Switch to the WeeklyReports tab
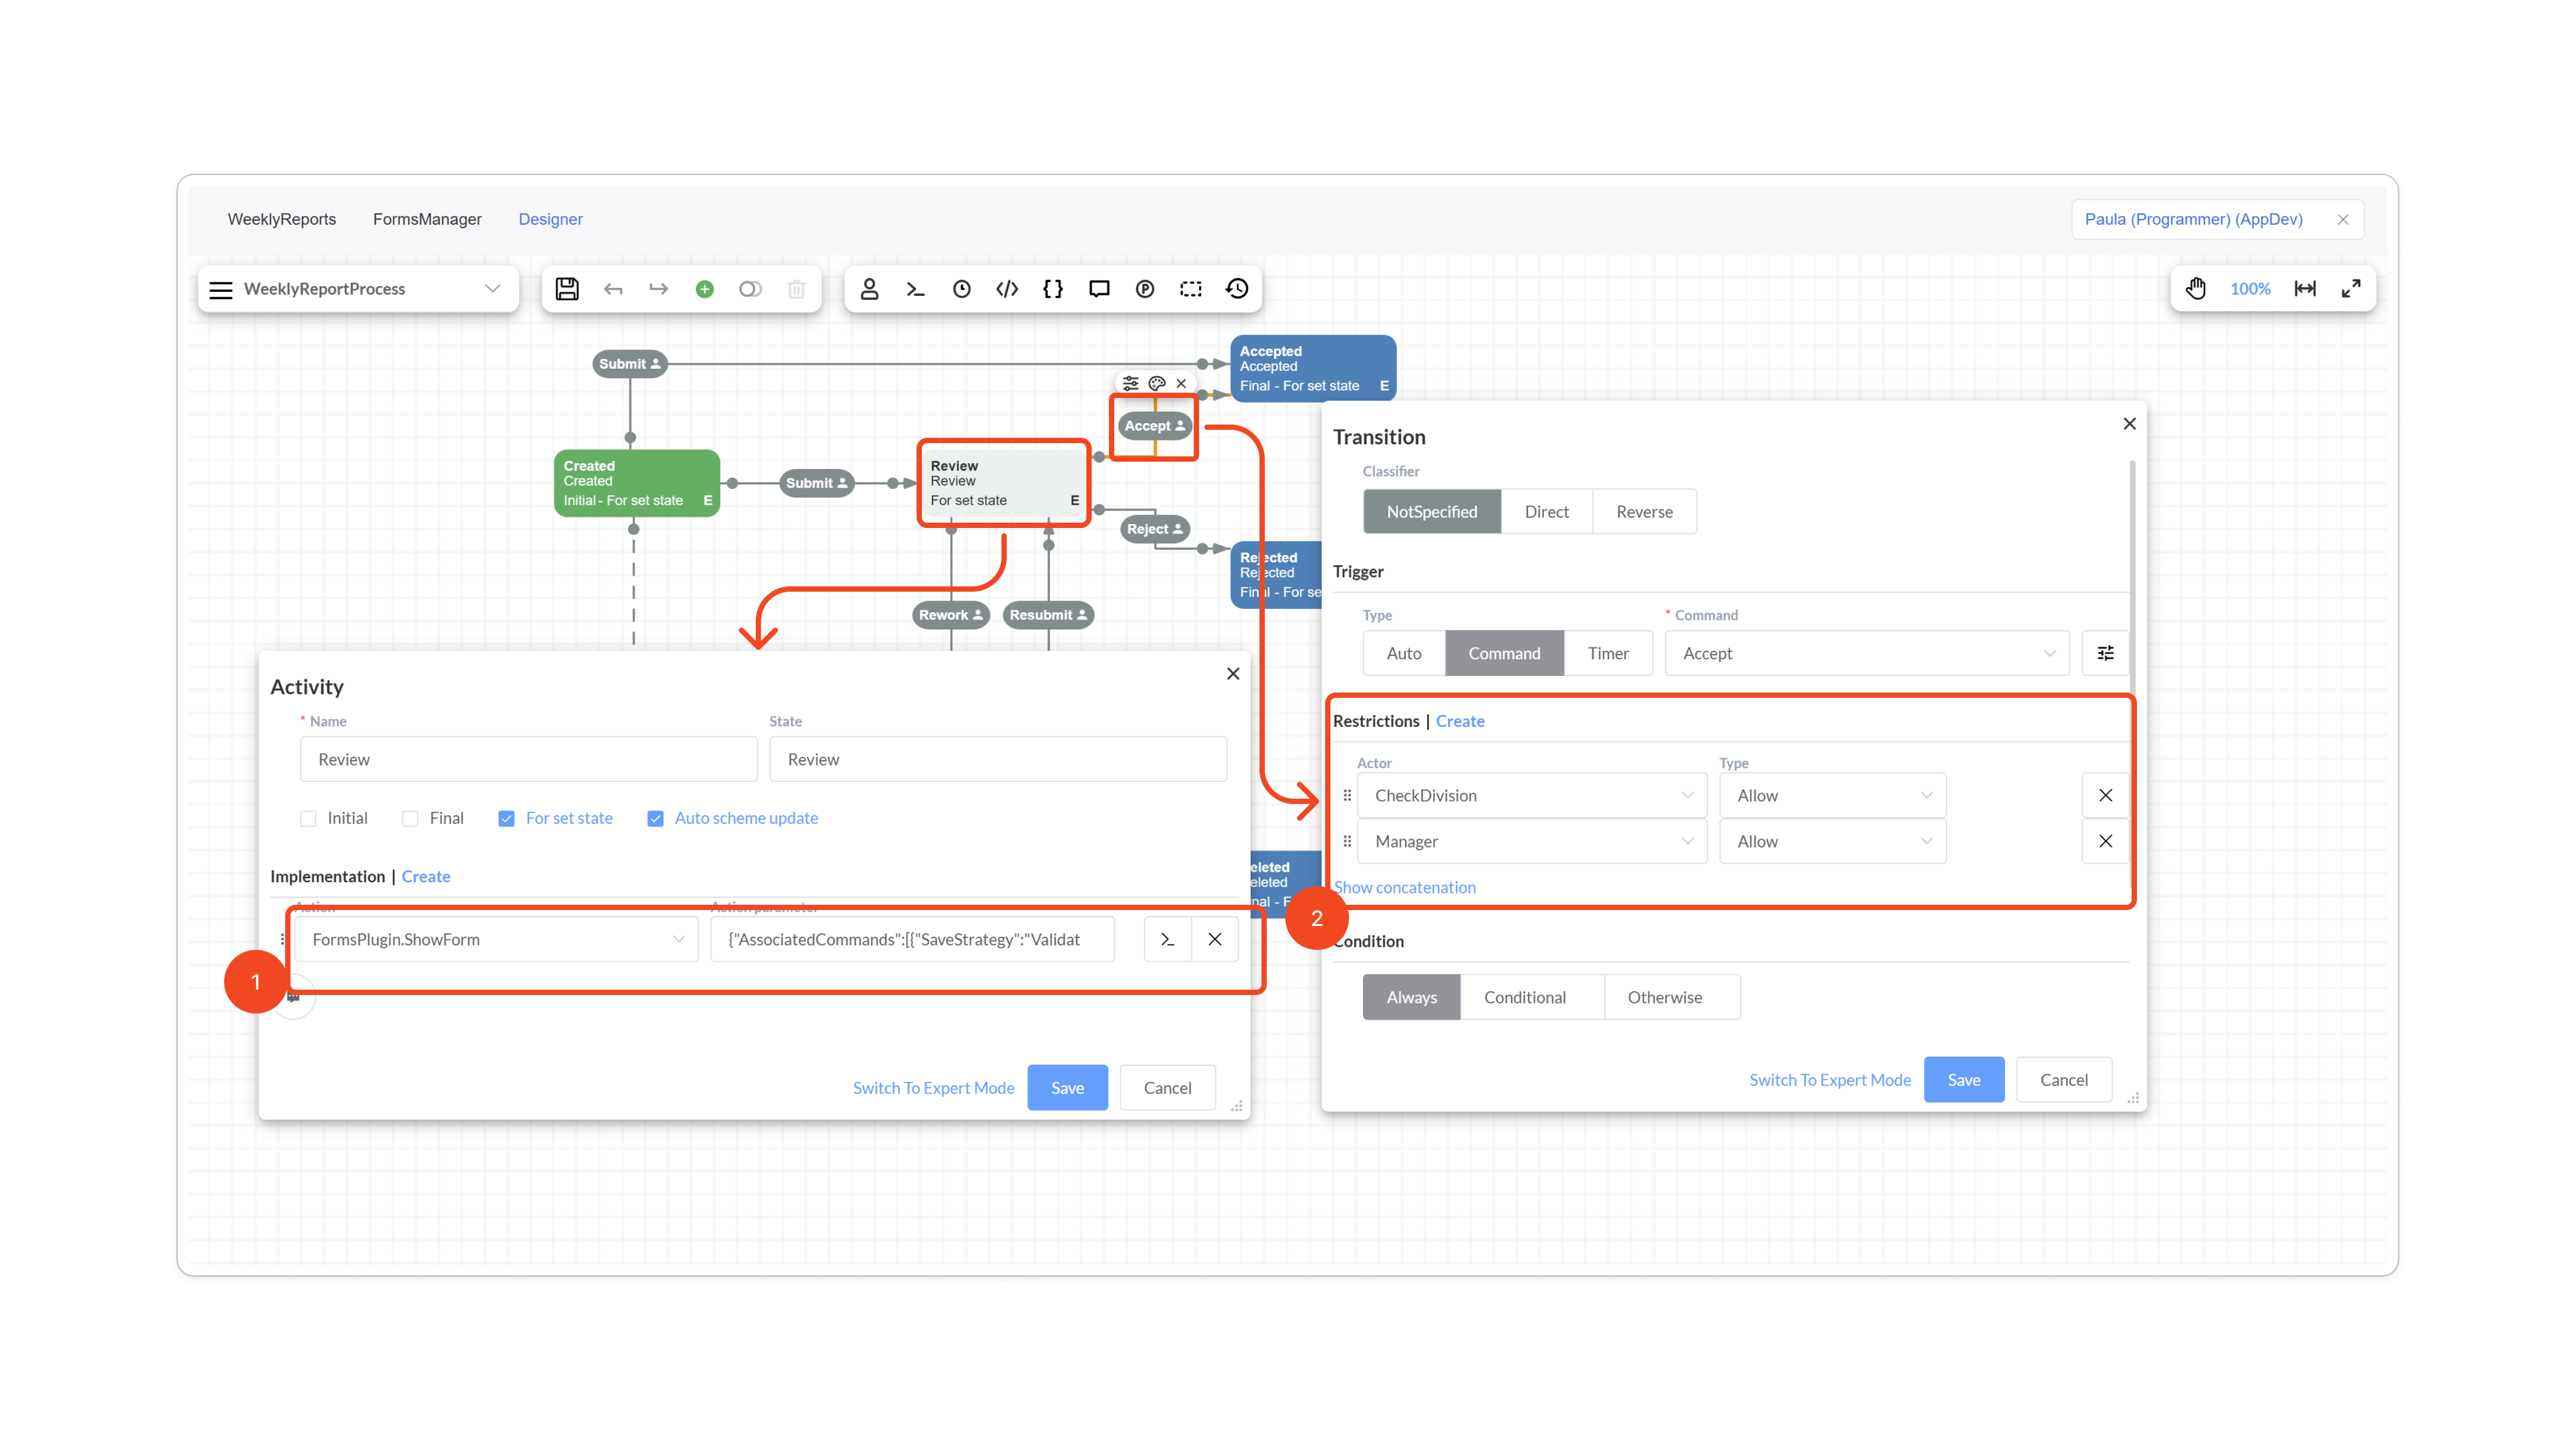The image size is (2576, 1456). pyautogui.click(x=281, y=219)
